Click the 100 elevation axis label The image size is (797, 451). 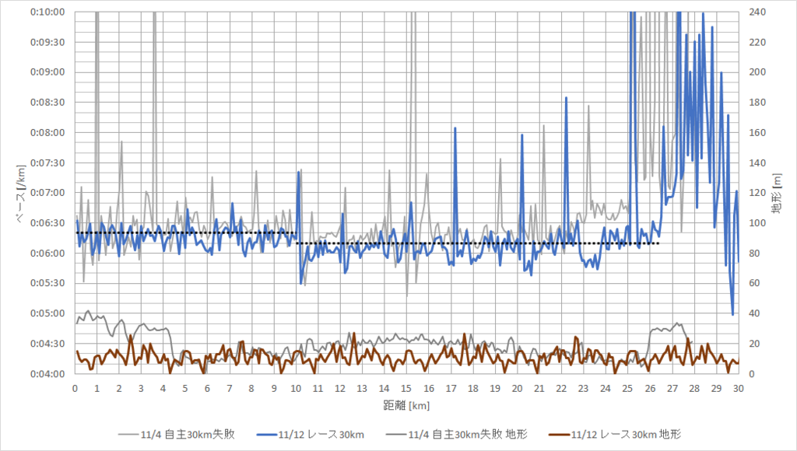pyautogui.click(x=757, y=223)
